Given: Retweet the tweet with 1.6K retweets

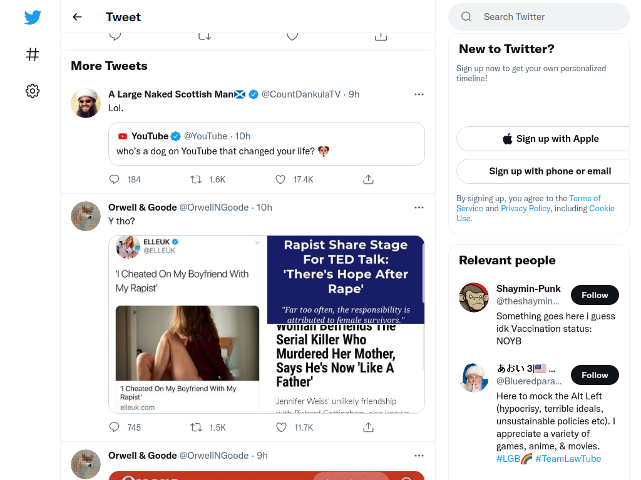Looking at the screenshot, I should click(196, 179).
